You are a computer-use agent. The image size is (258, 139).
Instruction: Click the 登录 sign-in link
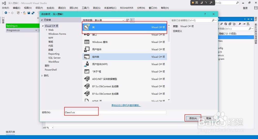[x=245, y=8]
